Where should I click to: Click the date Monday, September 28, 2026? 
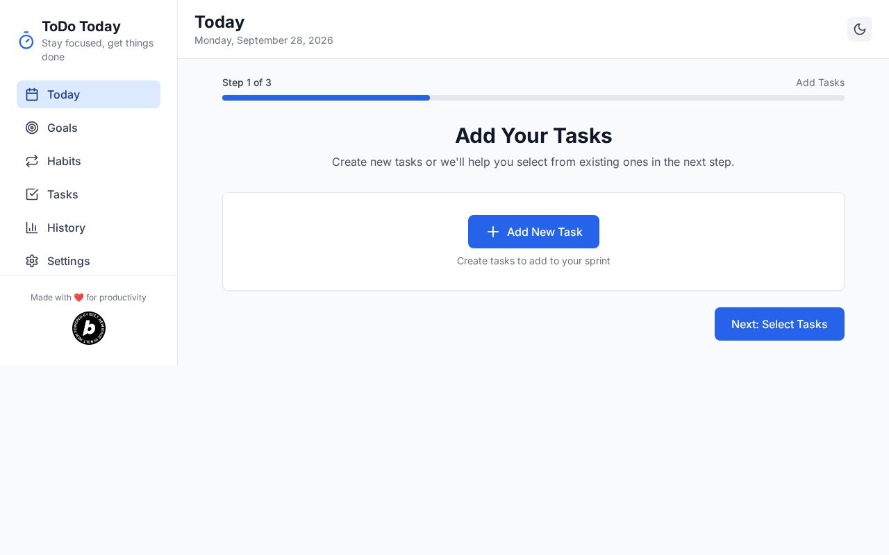264,40
